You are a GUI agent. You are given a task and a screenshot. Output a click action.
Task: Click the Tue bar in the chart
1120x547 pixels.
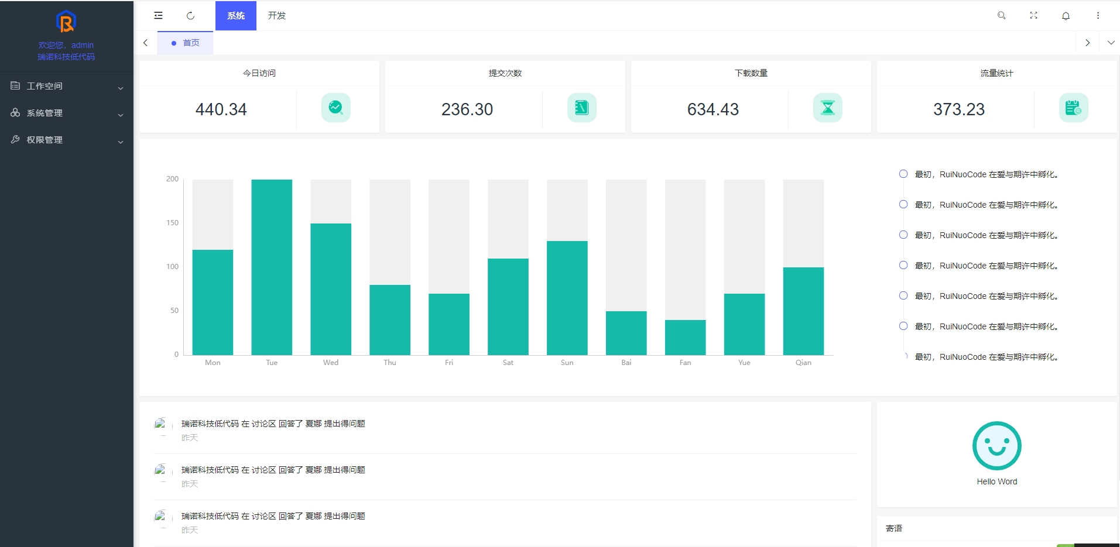[x=272, y=267]
